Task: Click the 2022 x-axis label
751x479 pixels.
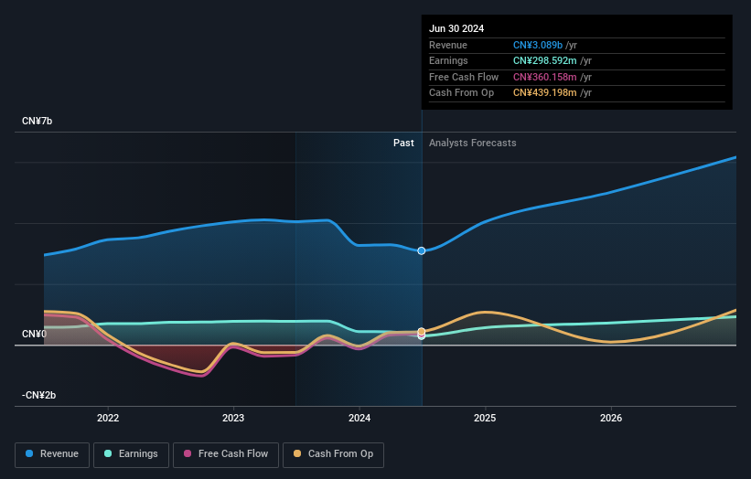Action: click(x=108, y=418)
